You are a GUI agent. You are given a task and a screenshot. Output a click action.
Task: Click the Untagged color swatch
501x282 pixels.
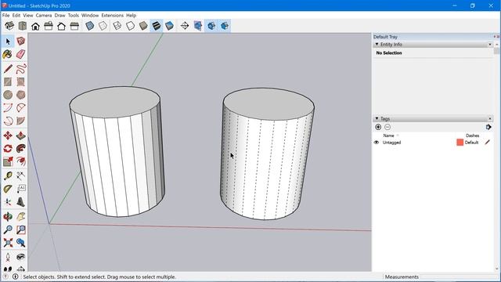click(x=460, y=143)
